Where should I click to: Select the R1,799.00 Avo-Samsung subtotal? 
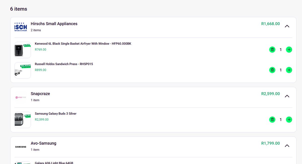[x=271, y=143]
